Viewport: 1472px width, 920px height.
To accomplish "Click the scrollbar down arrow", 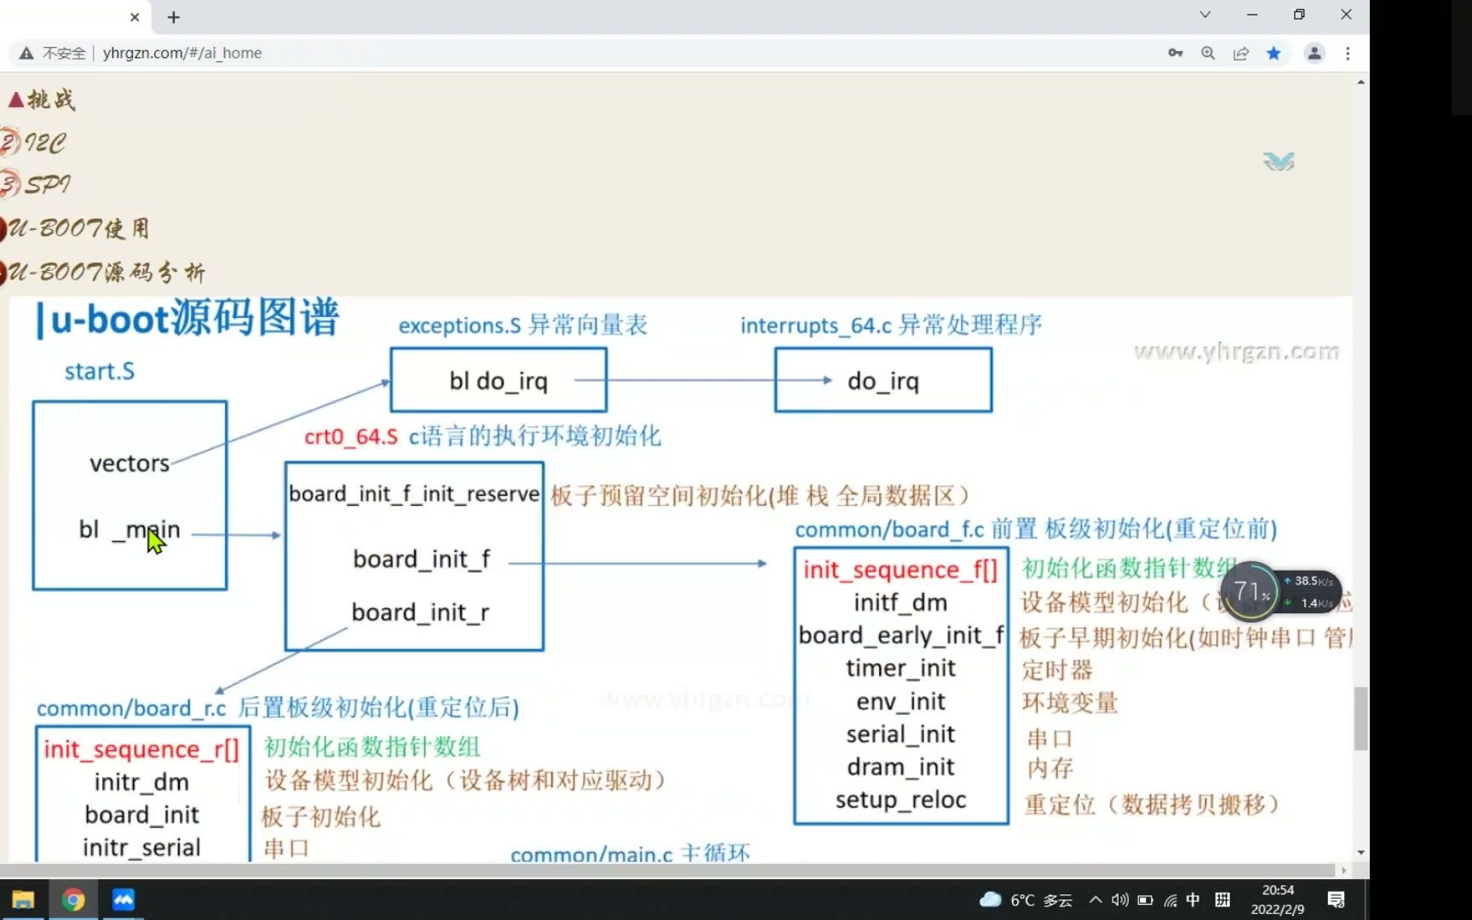I will click(x=1360, y=852).
